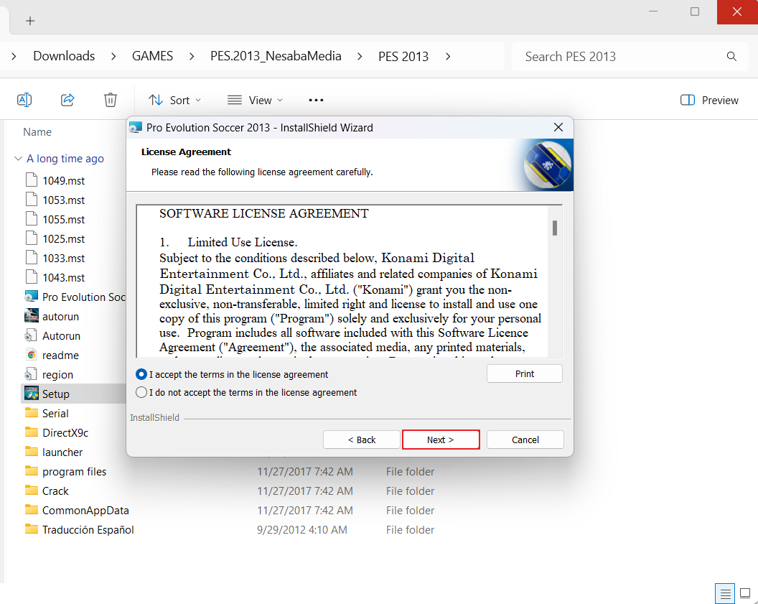The width and height of the screenshot is (758, 604).
Task: Expand chevron after PES 2013 breadcrumb
Action: pos(448,57)
